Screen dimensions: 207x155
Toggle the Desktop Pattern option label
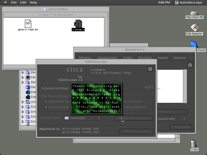[x=134, y=107]
